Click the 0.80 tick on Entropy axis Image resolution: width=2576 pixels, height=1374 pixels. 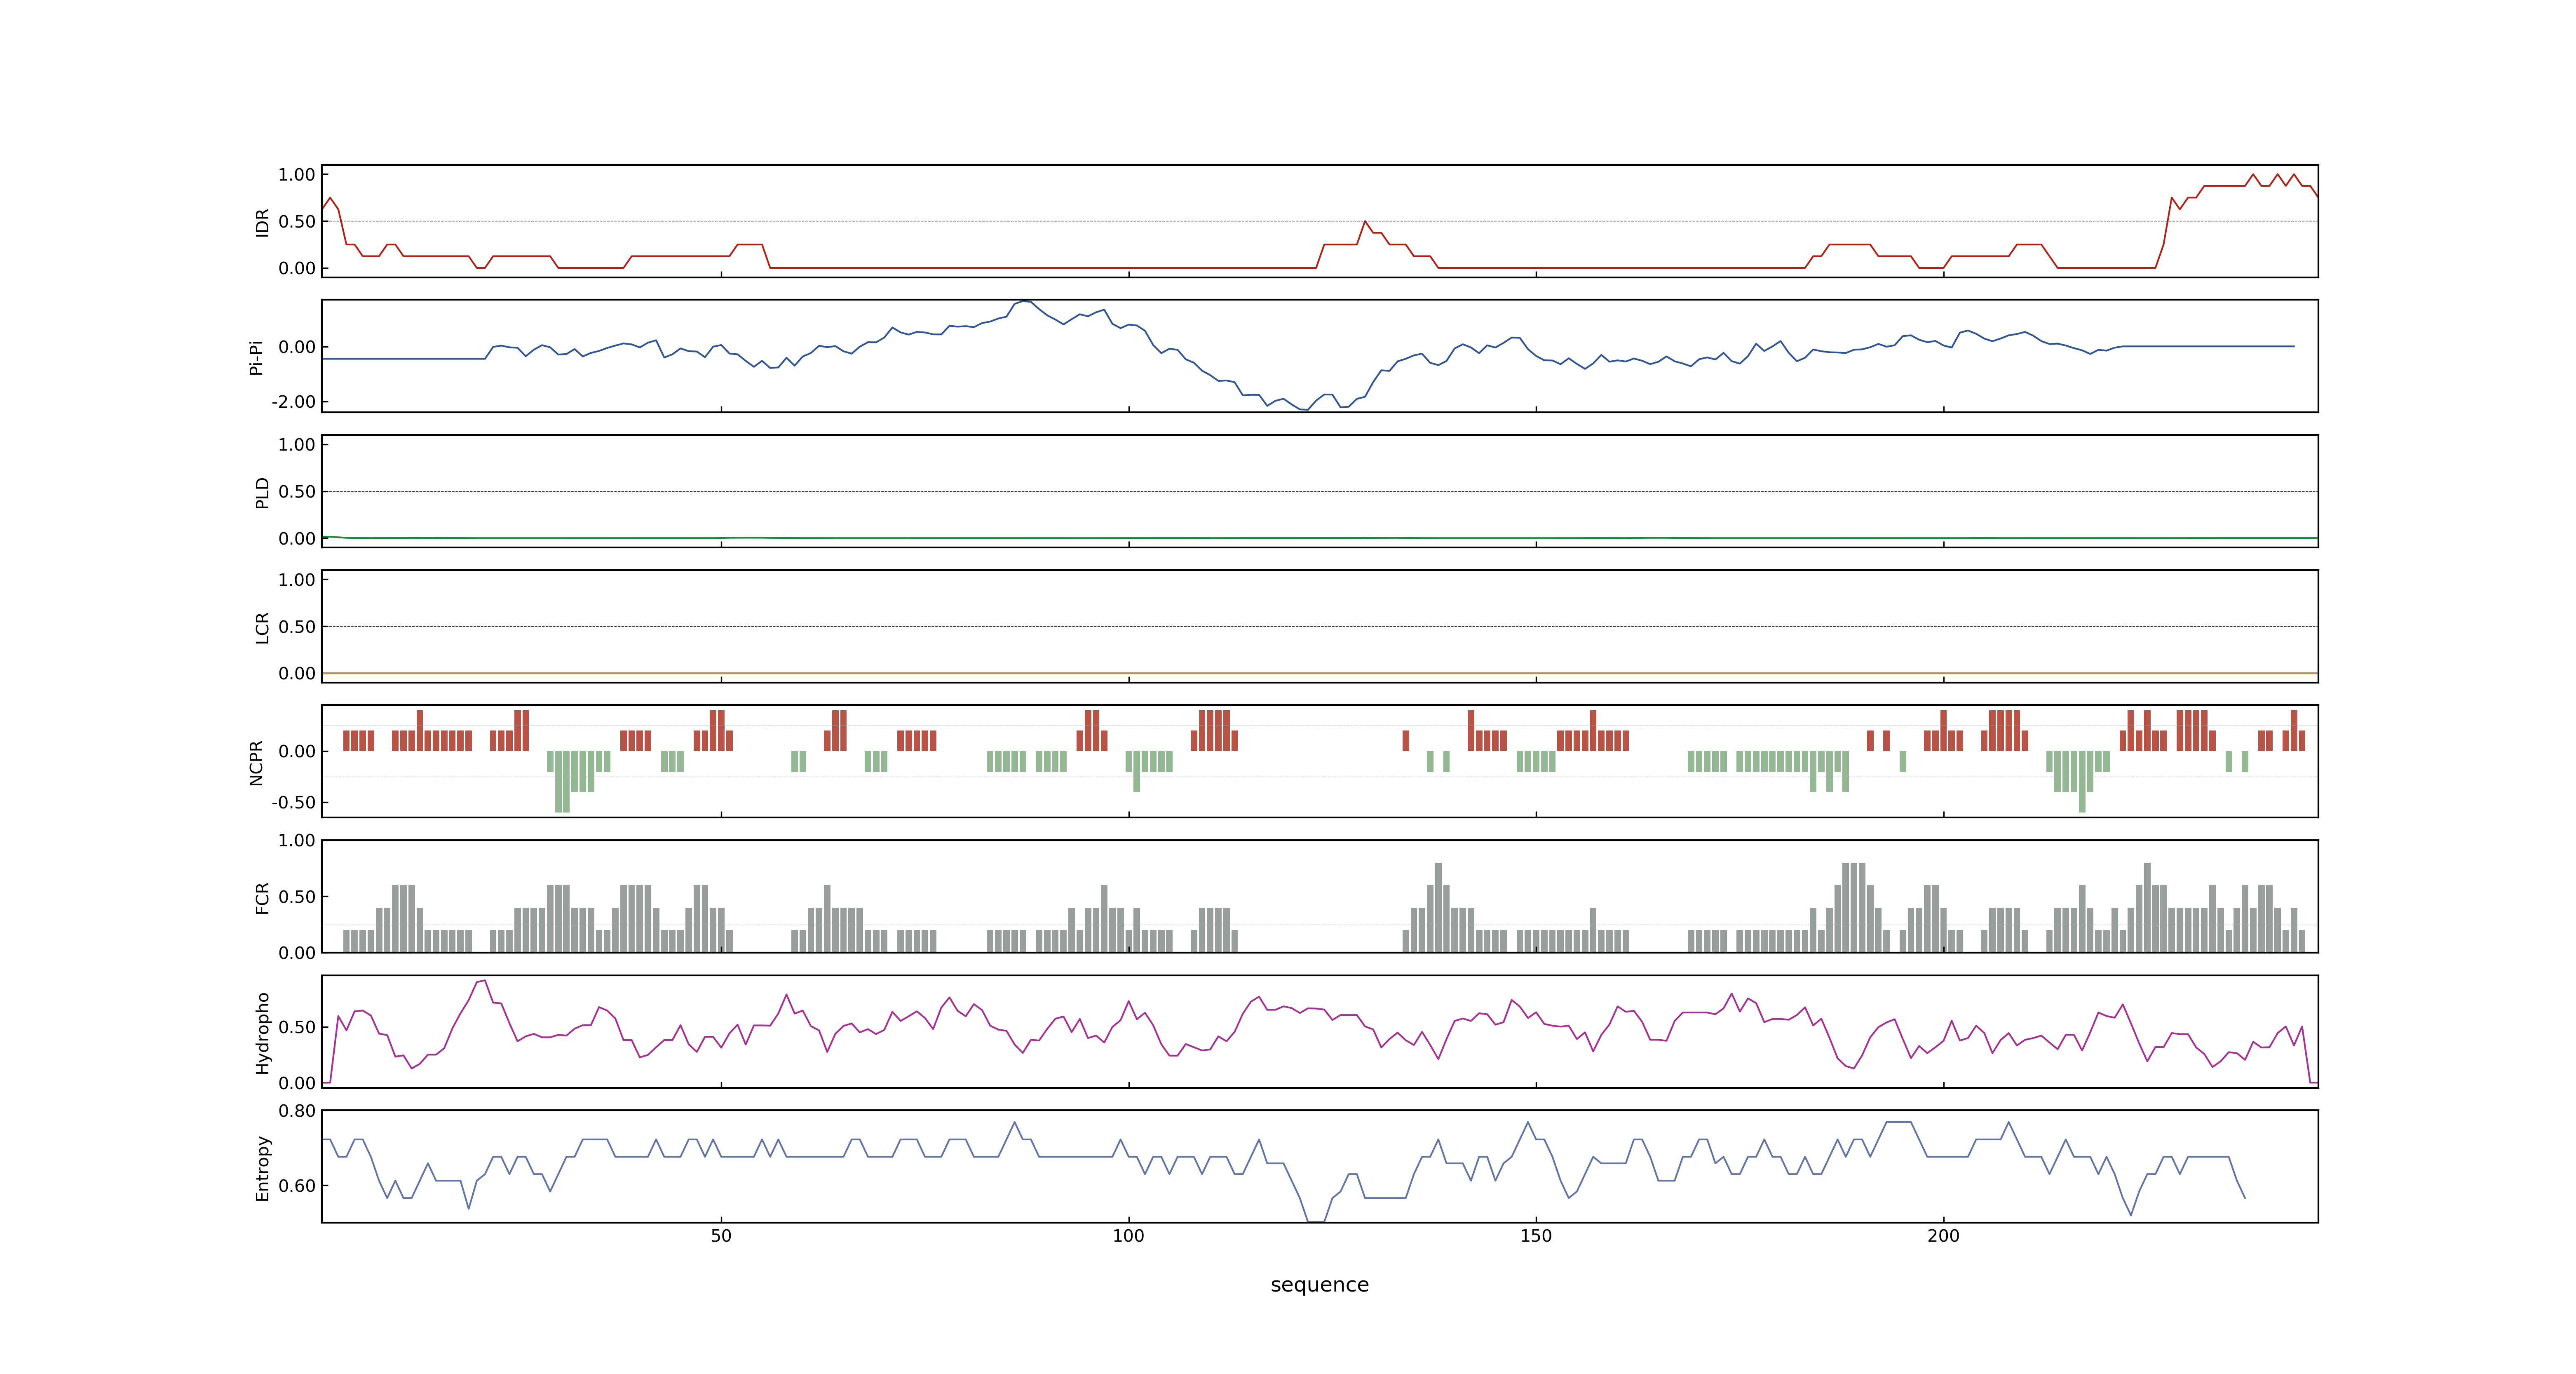click(297, 1111)
